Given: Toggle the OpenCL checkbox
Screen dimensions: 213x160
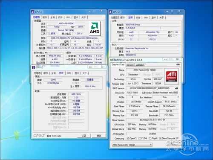Looking at the screenshot, I should click(x=128, y=138).
